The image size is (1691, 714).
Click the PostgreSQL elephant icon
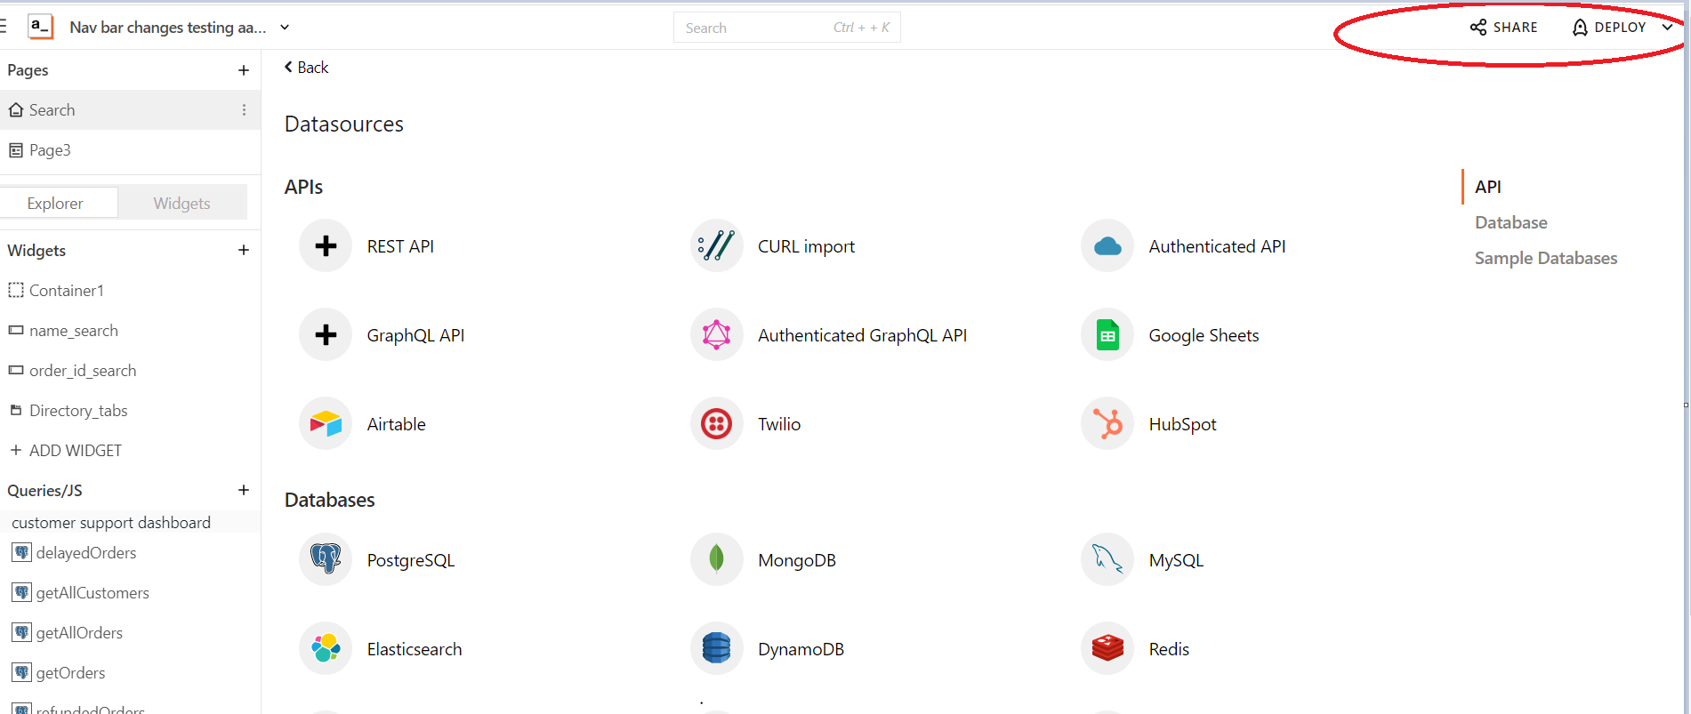pyautogui.click(x=326, y=560)
